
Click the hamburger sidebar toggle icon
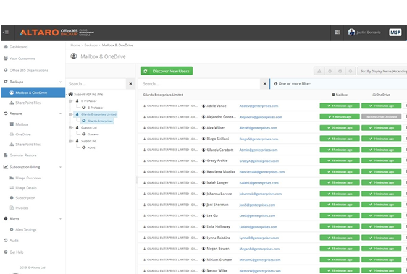(x=6, y=32)
